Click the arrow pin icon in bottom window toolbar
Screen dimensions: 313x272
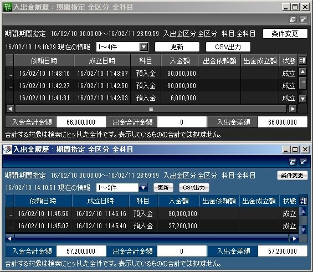[304, 162]
